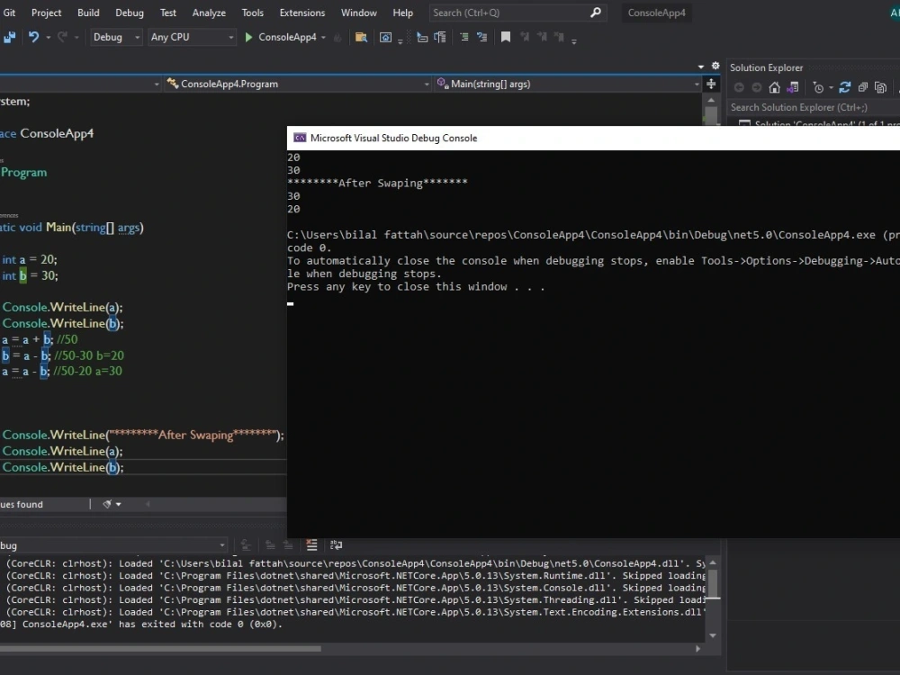Open the Main(string[] args) member dropdown
900x675 pixels.
pyautogui.click(x=568, y=84)
